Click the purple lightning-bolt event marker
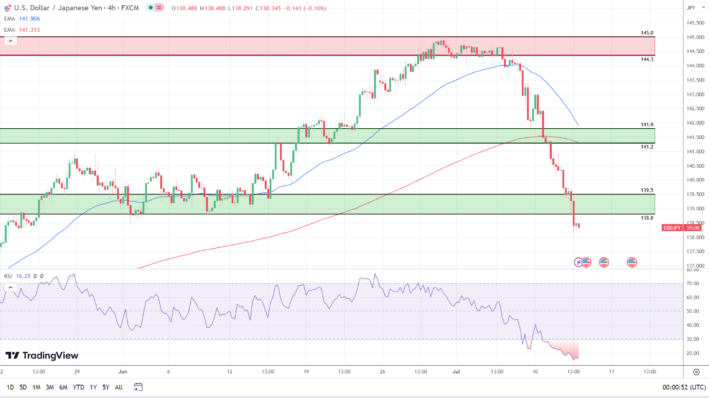 click(579, 262)
